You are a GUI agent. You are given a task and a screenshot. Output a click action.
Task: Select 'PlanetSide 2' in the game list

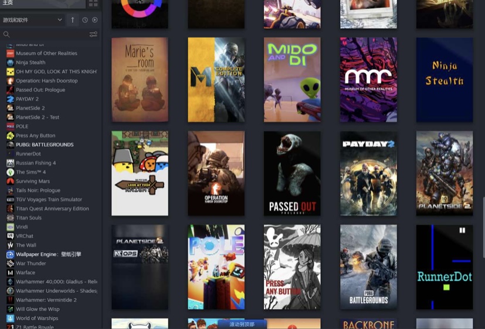(x=30, y=108)
